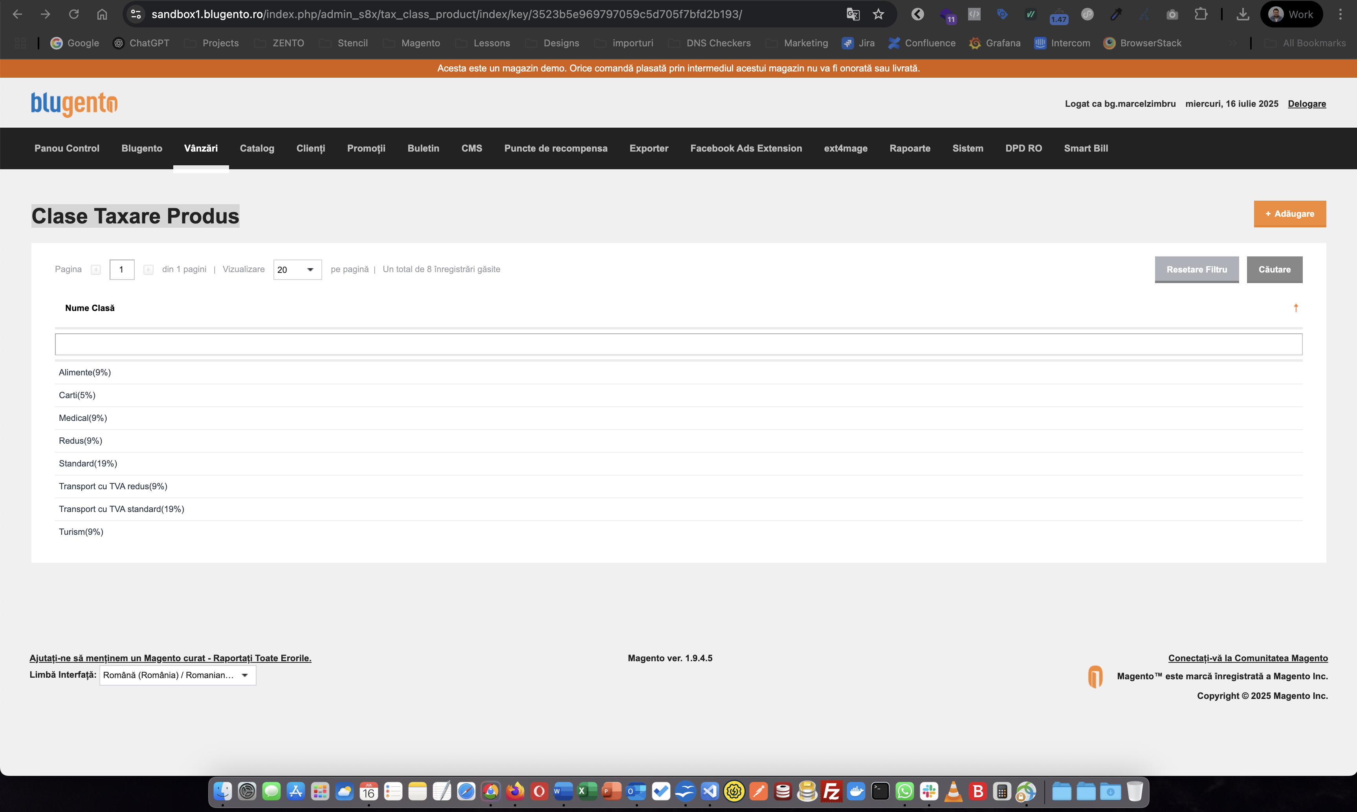This screenshot has width=1357, height=812.
Task: Open the Extensions puzzle-piece menu
Action: [1201, 14]
